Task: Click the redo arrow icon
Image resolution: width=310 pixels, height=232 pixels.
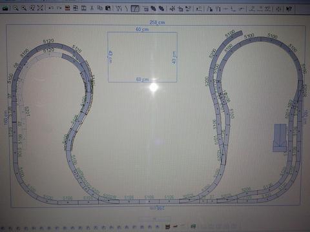Action: point(59,8)
